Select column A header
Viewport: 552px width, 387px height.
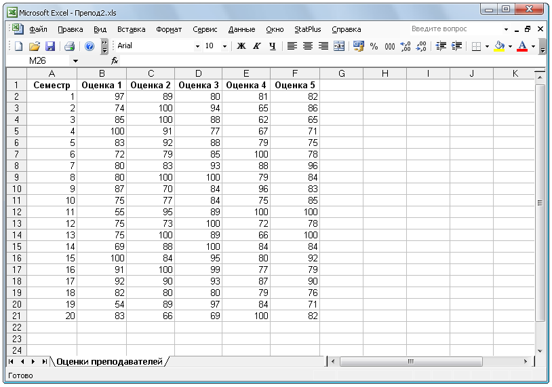click(52, 73)
